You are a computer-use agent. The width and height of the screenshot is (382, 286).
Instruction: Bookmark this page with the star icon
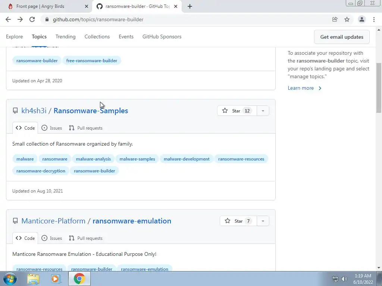347,19
